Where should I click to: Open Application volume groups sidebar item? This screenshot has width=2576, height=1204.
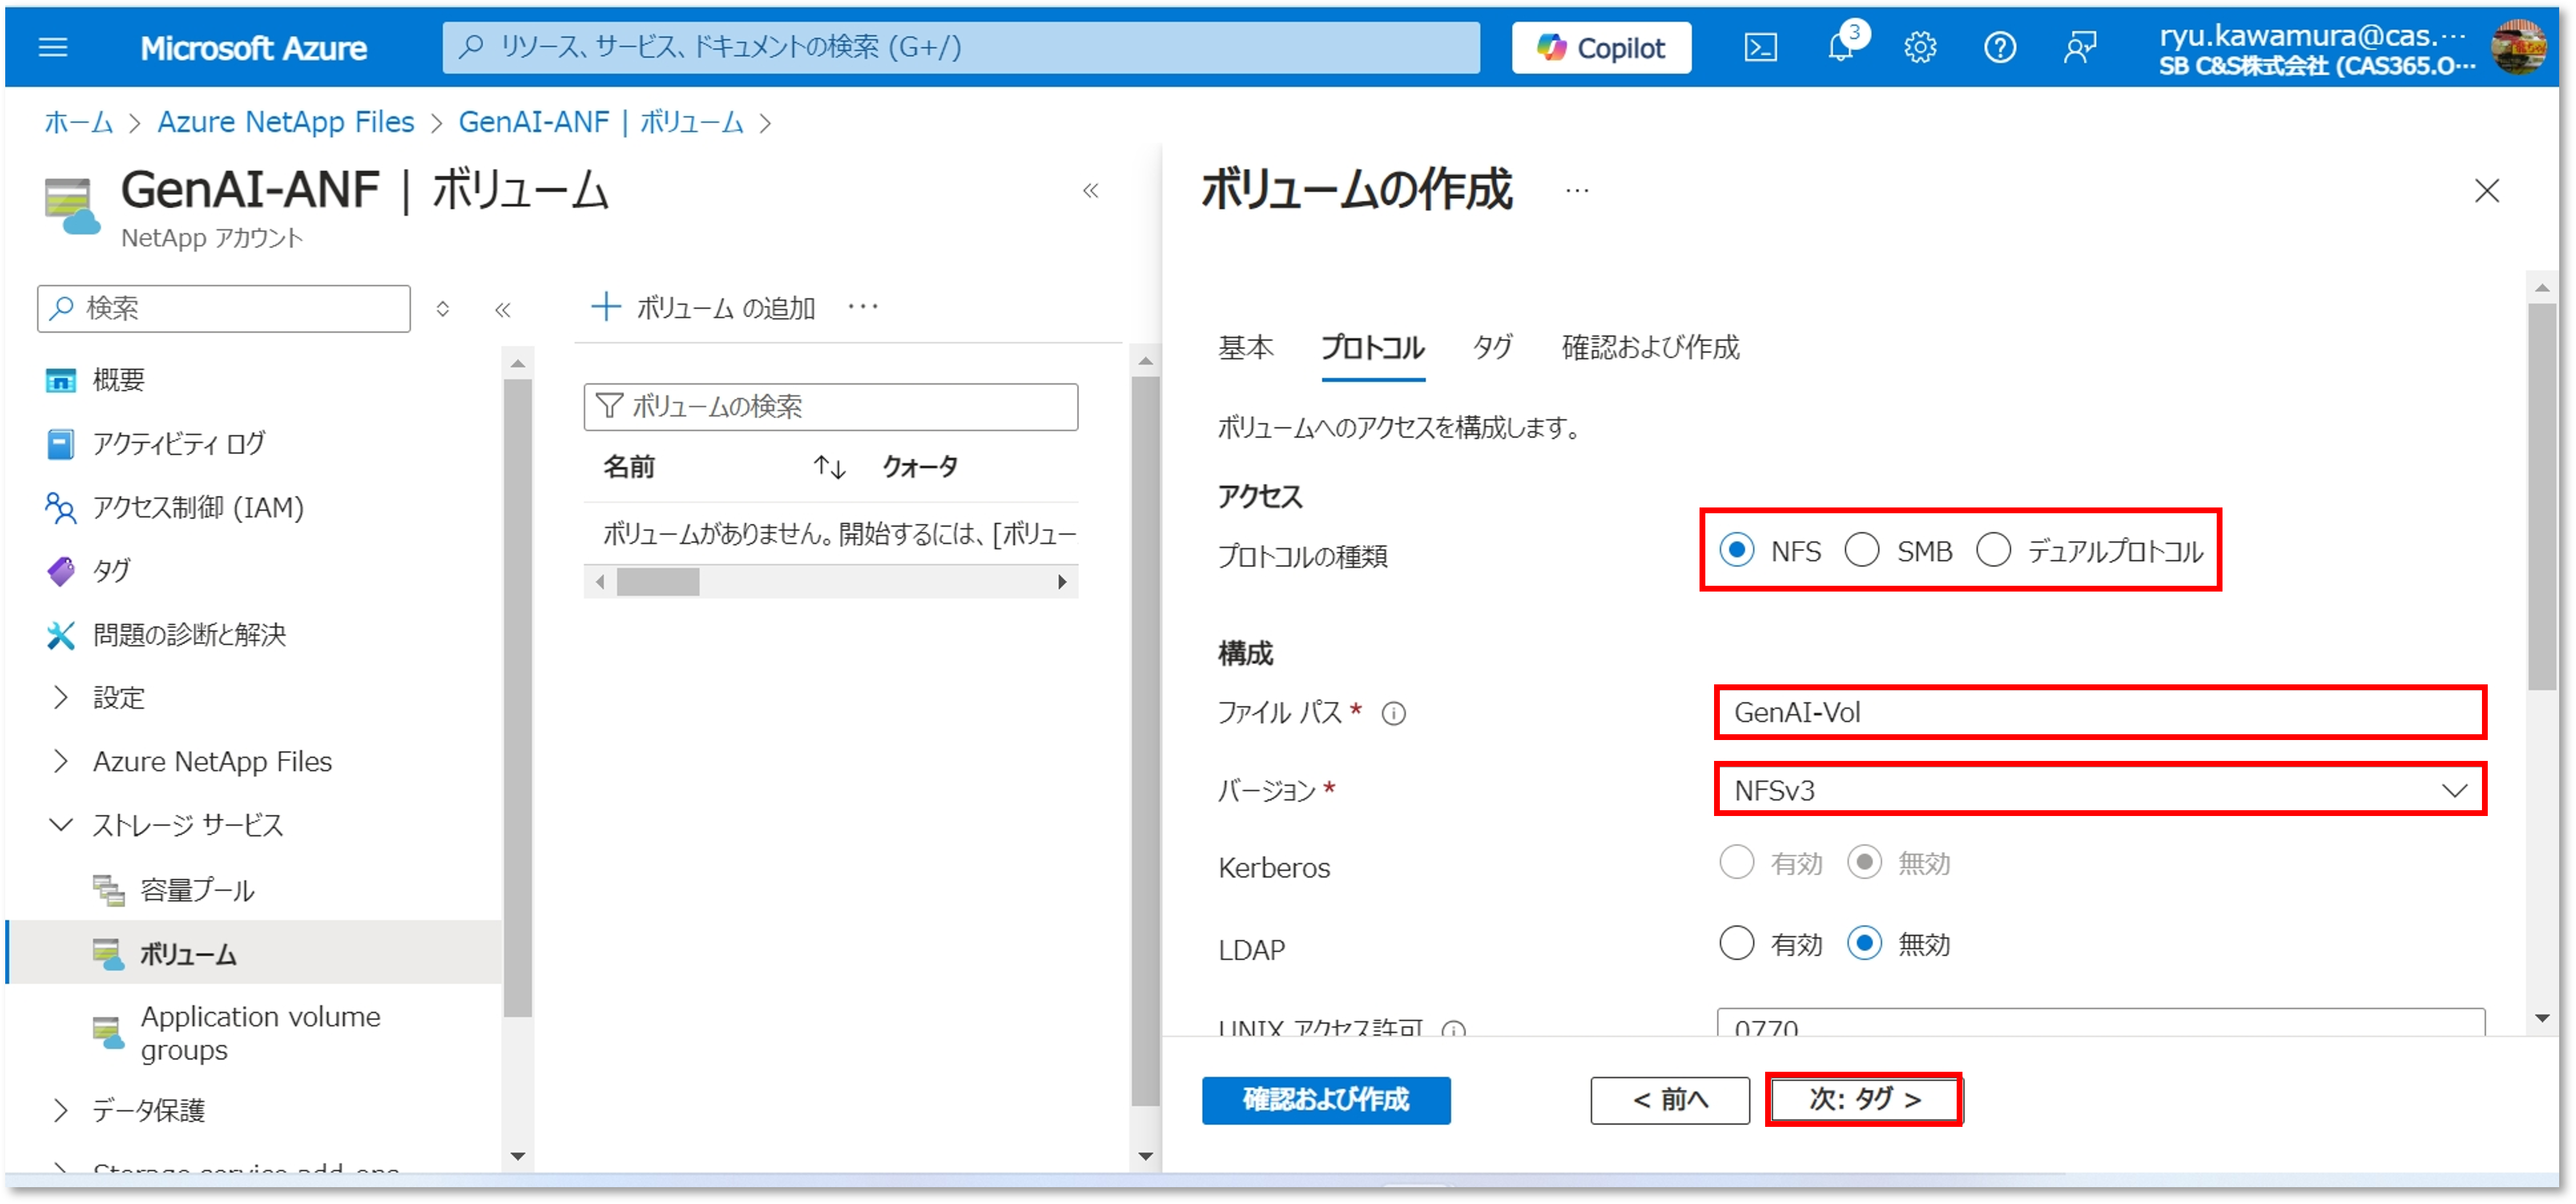260,1033
